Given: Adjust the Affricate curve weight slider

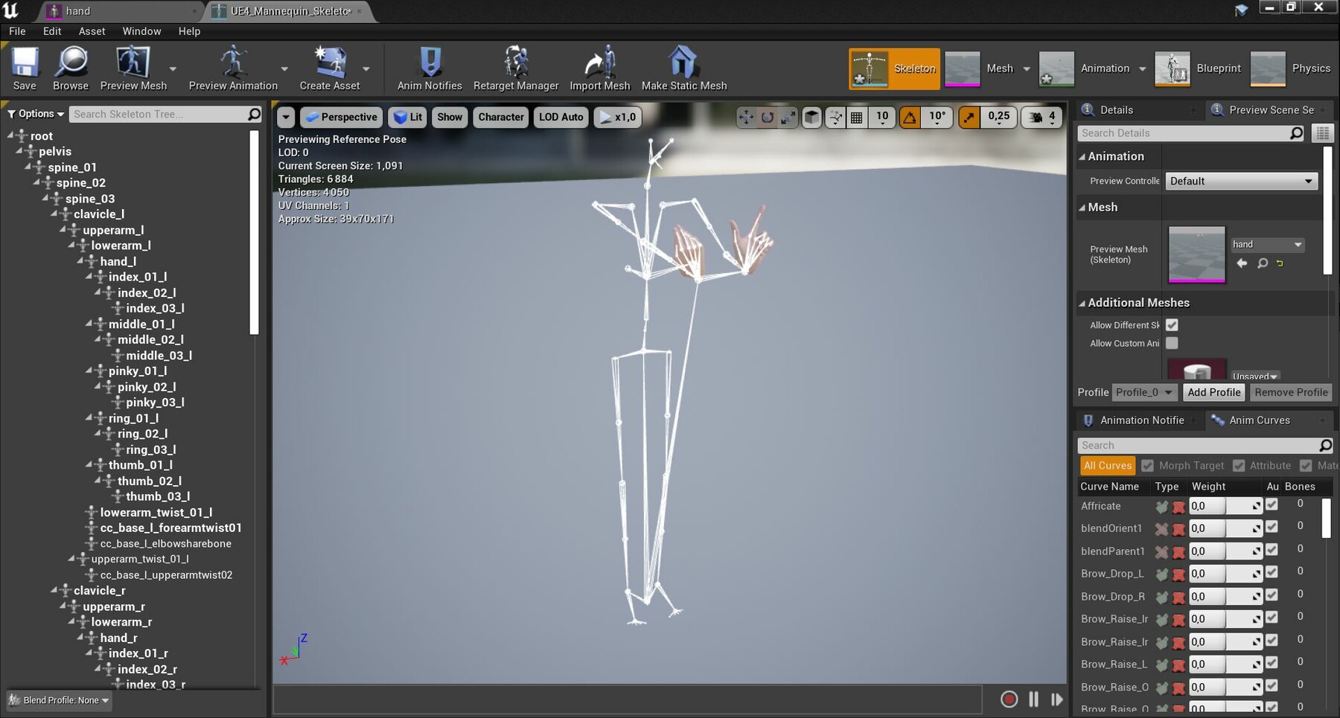Looking at the screenshot, I should (x=1243, y=505).
